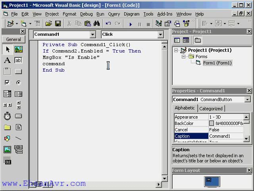Select the vertical scrollbar control tool
The height and width of the screenshot is (191, 254).
coord(19,105)
